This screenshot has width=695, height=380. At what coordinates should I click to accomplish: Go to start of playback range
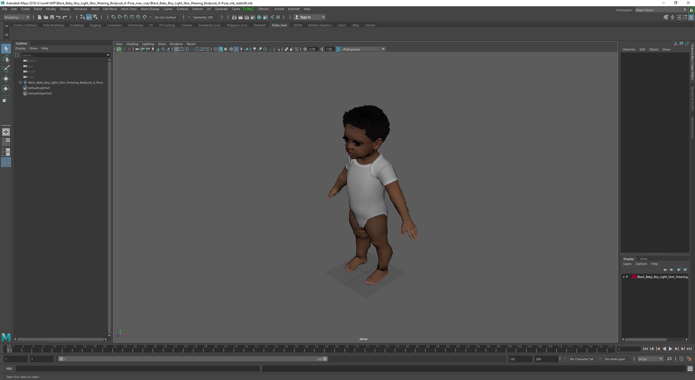[x=645, y=349]
